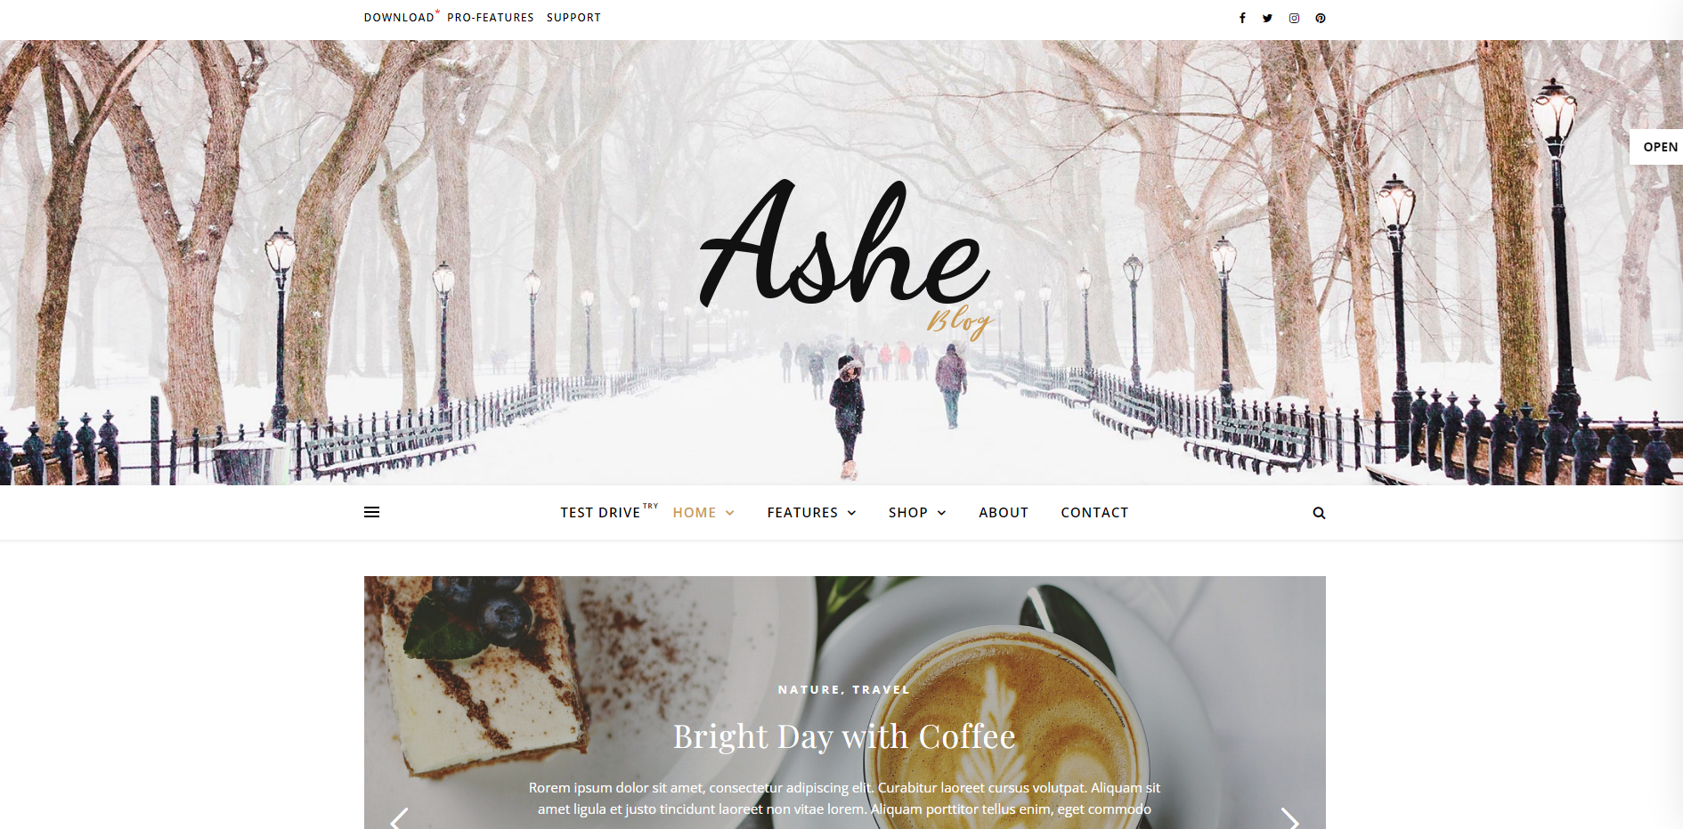The width and height of the screenshot is (1683, 829).
Task: Open the Twitter social icon
Action: point(1267,18)
